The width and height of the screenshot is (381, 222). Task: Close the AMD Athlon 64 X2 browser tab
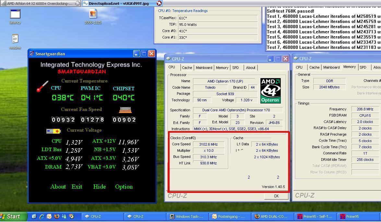(x=77, y=3)
